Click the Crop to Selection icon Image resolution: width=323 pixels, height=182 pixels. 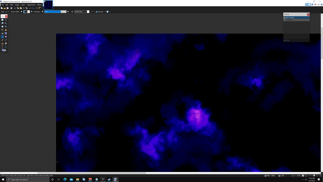pyautogui.click(x=24, y=8)
